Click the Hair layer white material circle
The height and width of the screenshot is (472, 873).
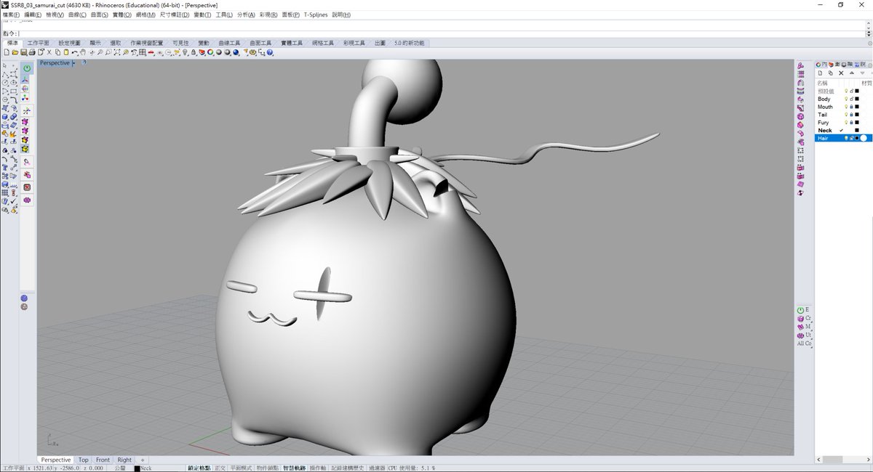coord(864,138)
